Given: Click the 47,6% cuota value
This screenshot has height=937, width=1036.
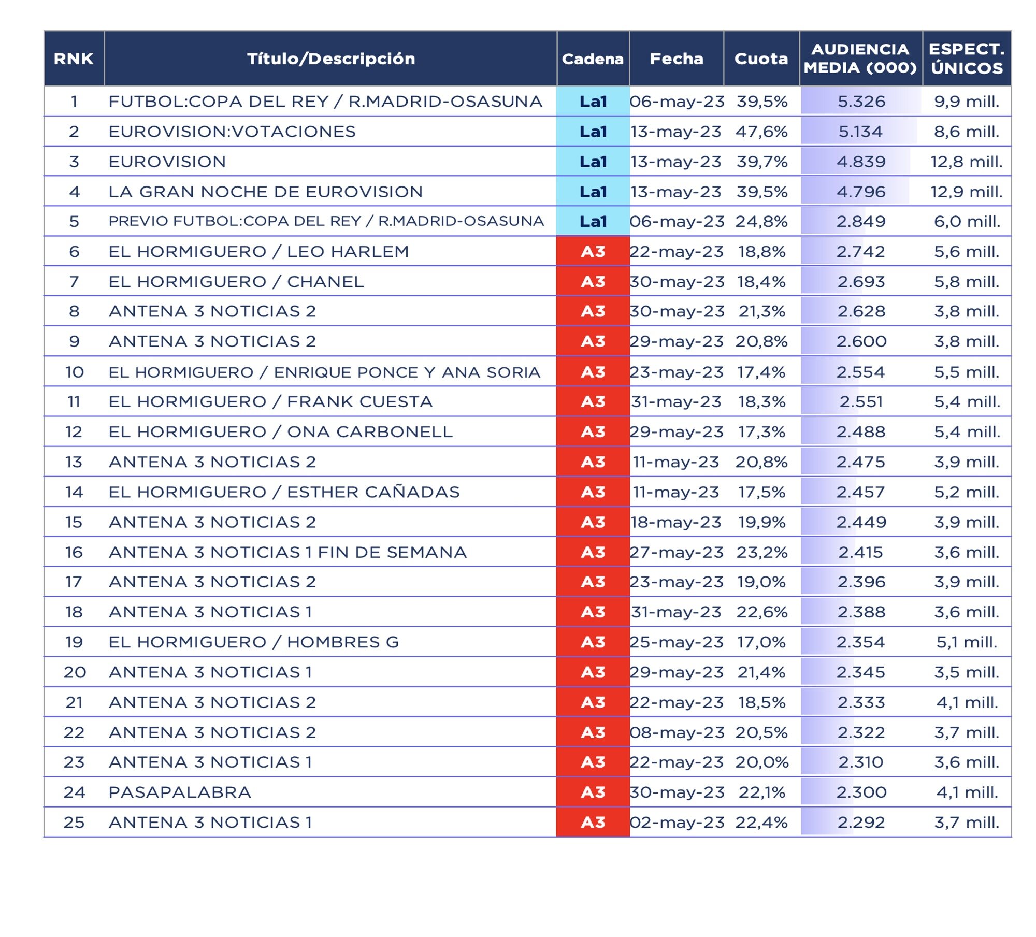Looking at the screenshot, I should tap(761, 132).
